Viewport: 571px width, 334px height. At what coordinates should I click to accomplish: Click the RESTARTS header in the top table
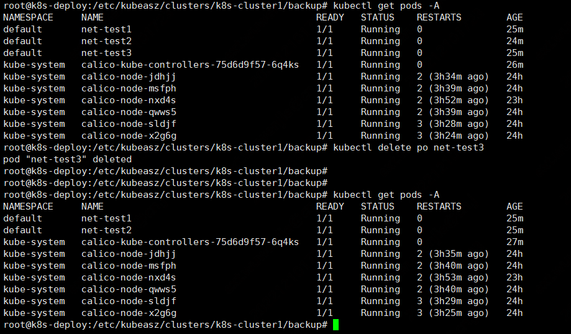pos(439,17)
